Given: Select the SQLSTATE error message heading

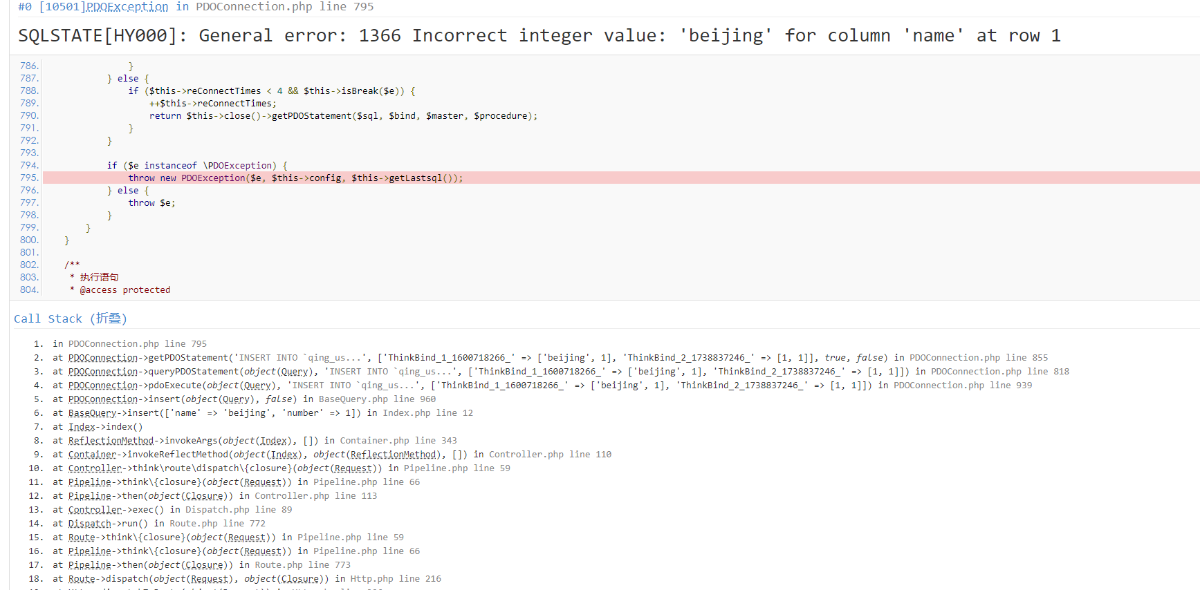Looking at the screenshot, I should click(x=539, y=36).
